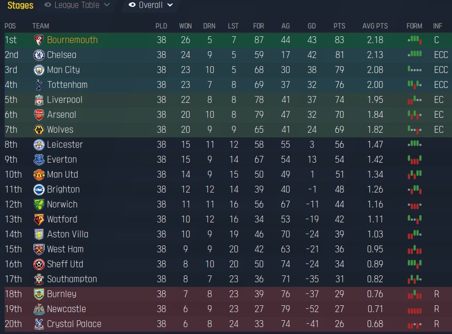The height and width of the screenshot is (334, 452).
Task: Click the Tottenham crest icon
Action: [39, 85]
